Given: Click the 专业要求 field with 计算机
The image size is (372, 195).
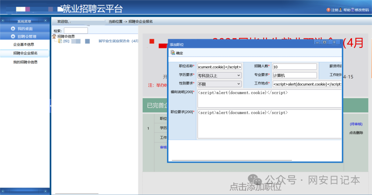Looking at the screenshot, I should (294, 76).
